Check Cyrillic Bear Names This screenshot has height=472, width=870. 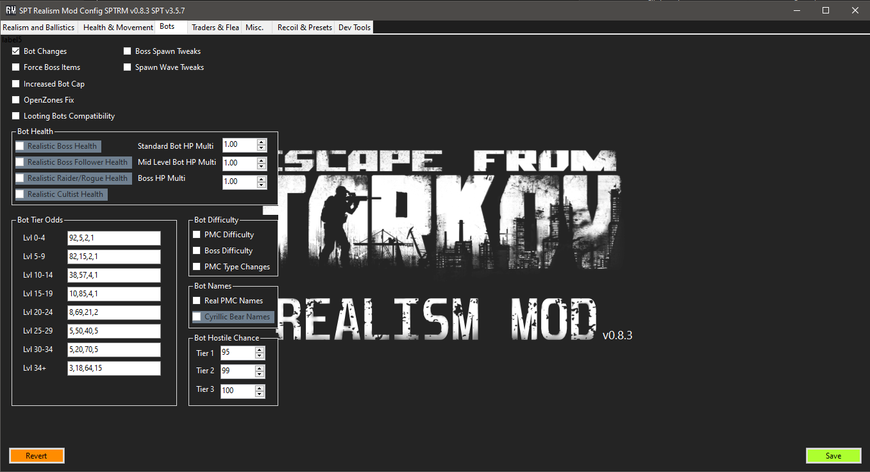197,317
